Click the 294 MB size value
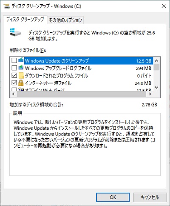The width and height of the screenshot is (170, 206). (144, 68)
